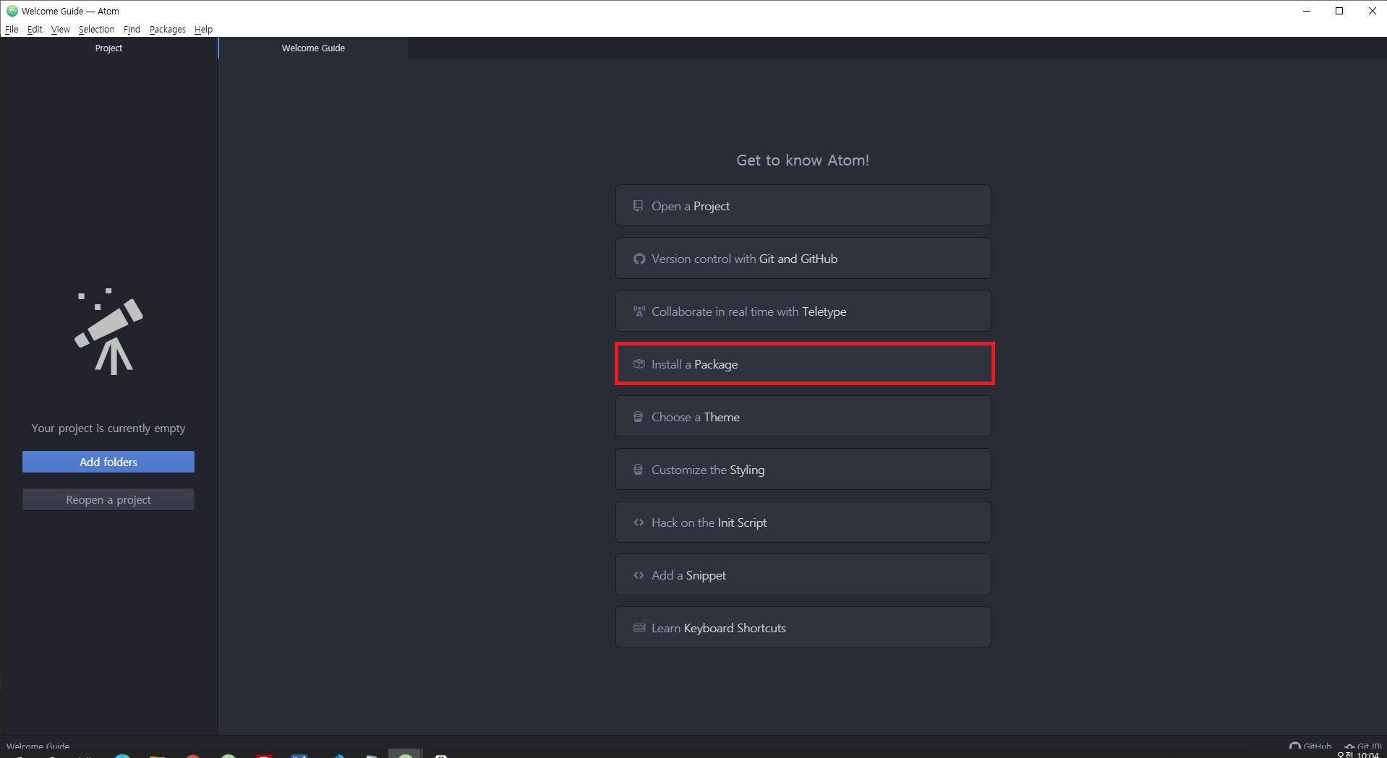Open the File menu
Image resolution: width=1387 pixels, height=758 pixels.
[x=12, y=30]
